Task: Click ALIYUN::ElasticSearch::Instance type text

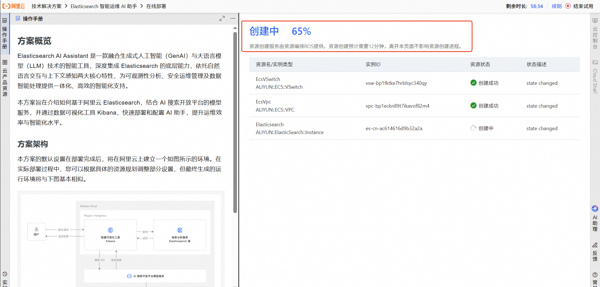Action: tap(290, 132)
